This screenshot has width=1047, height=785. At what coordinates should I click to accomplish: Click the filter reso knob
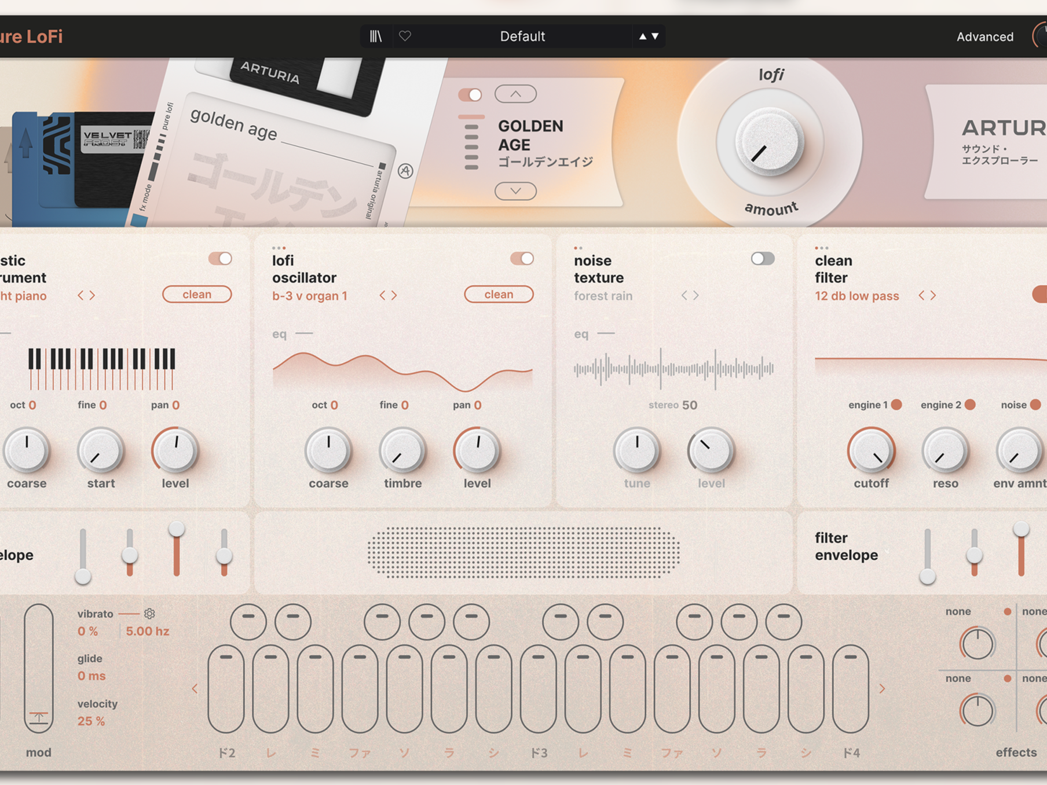(x=945, y=450)
